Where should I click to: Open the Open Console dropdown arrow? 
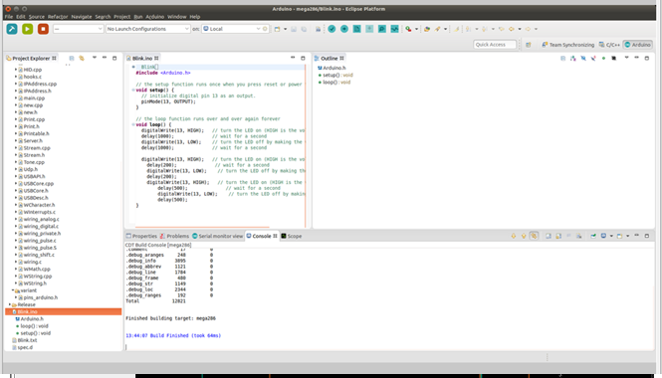[627, 236]
